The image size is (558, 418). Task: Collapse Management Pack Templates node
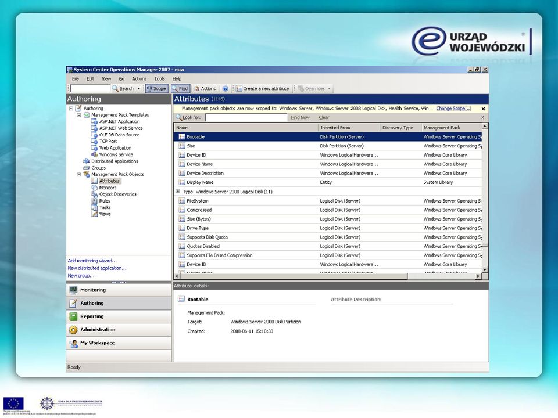pyautogui.click(x=78, y=115)
